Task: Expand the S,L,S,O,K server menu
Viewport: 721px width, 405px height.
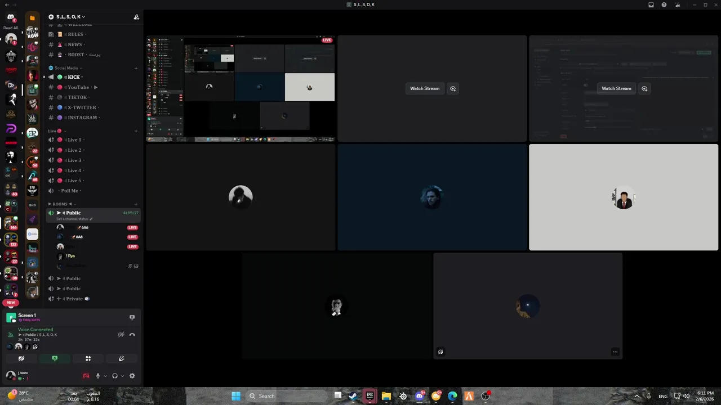Action: click(x=70, y=17)
